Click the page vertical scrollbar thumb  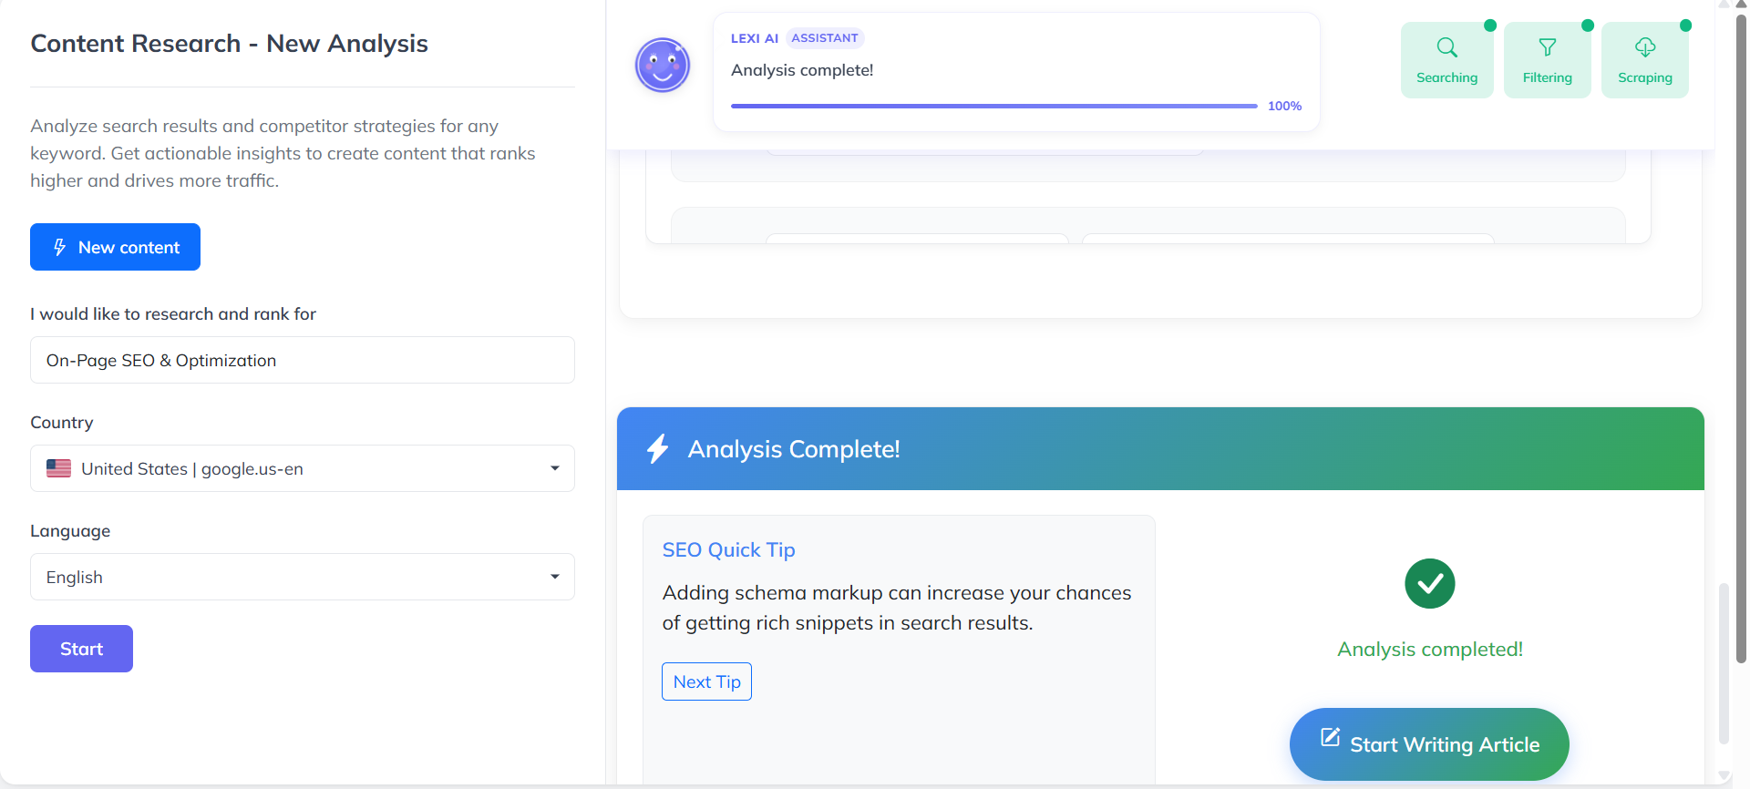[x=1741, y=337]
